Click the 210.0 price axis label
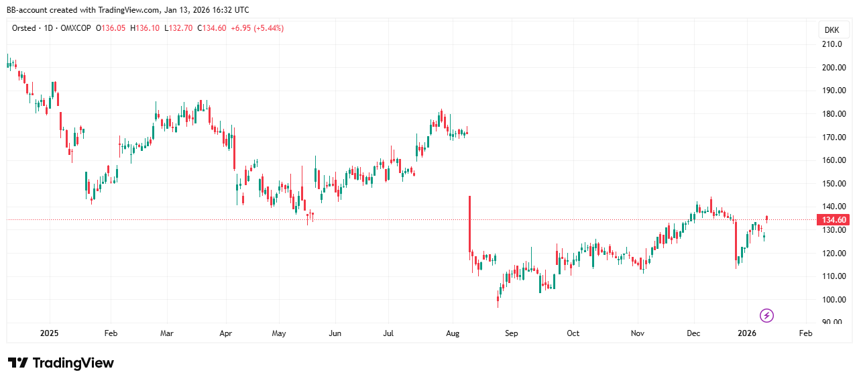 click(x=832, y=44)
